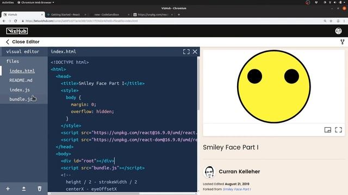Click the overflow: hidden line
Screen dimensions: 348x195
coord(92,112)
